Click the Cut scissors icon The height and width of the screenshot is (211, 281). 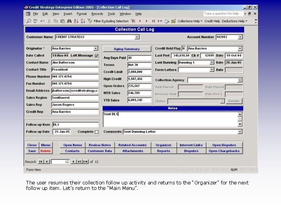49,21
